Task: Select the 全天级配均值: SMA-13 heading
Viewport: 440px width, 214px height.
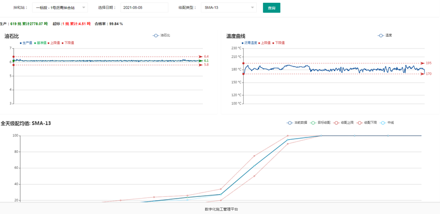Action: pos(25,123)
